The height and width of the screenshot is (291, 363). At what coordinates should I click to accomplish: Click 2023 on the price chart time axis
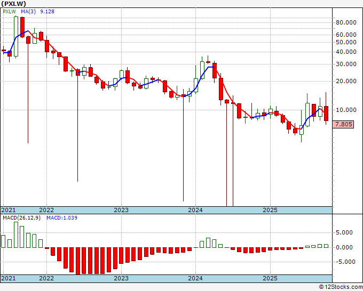pos(121,210)
